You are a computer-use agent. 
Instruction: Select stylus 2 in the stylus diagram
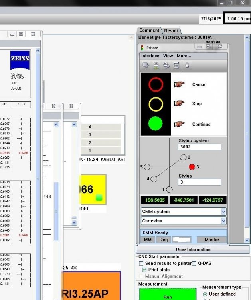(x=184, y=157)
